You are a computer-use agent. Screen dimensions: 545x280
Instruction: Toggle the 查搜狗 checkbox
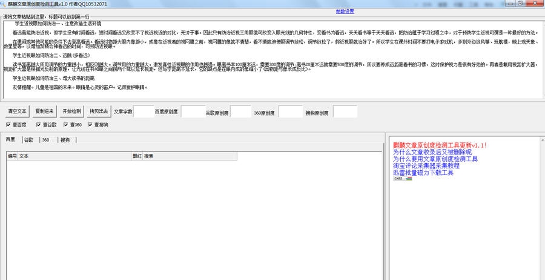click(x=97, y=125)
